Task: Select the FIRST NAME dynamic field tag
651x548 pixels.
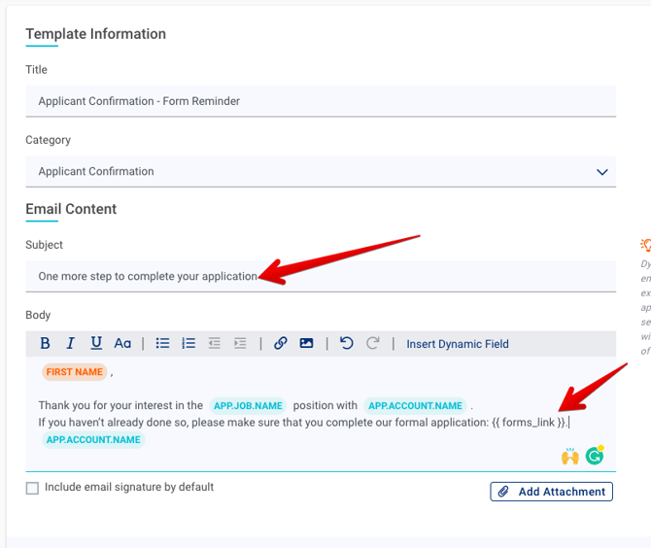Action: click(74, 372)
